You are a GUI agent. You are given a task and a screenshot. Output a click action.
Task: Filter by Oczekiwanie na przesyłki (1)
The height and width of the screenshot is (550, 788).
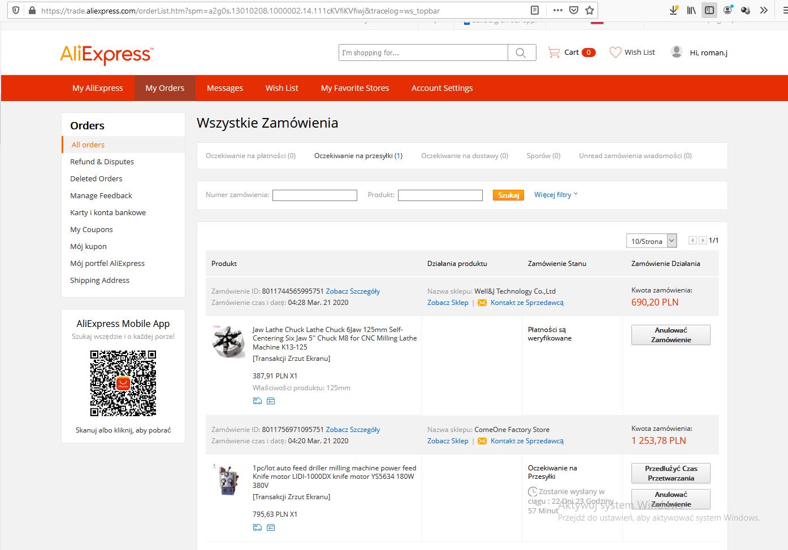click(358, 156)
